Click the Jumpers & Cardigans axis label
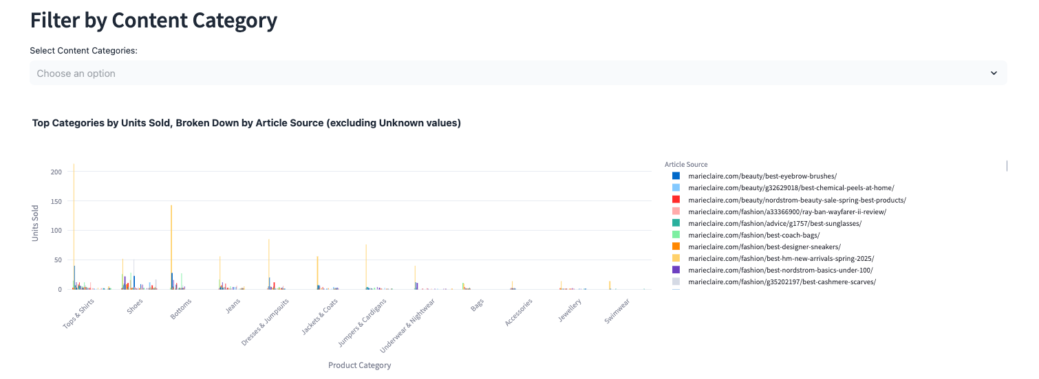This screenshot has height=379, width=1039. coord(362,323)
